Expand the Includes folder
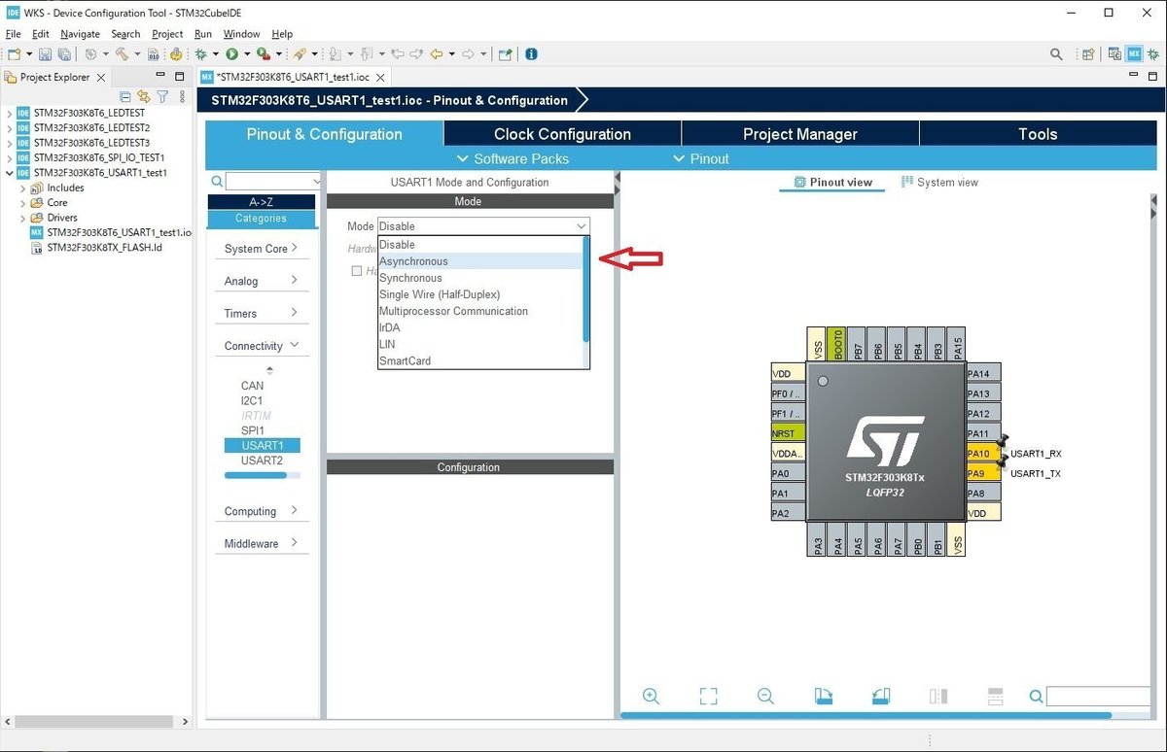The height and width of the screenshot is (752, 1167). tap(23, 188)
